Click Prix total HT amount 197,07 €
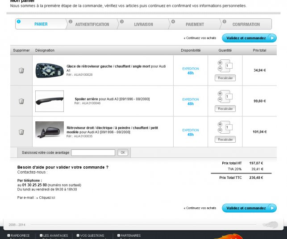Viewport: 287px width, 239px height. tap(256, 163)
